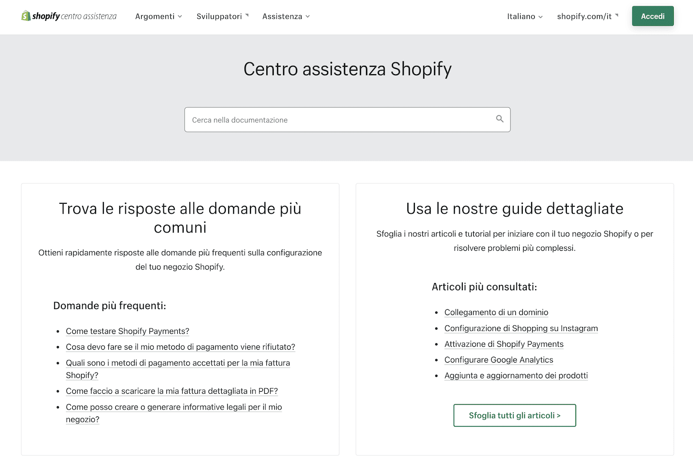Click the Centro assistenza Shopify heading

tap(347, 69)
